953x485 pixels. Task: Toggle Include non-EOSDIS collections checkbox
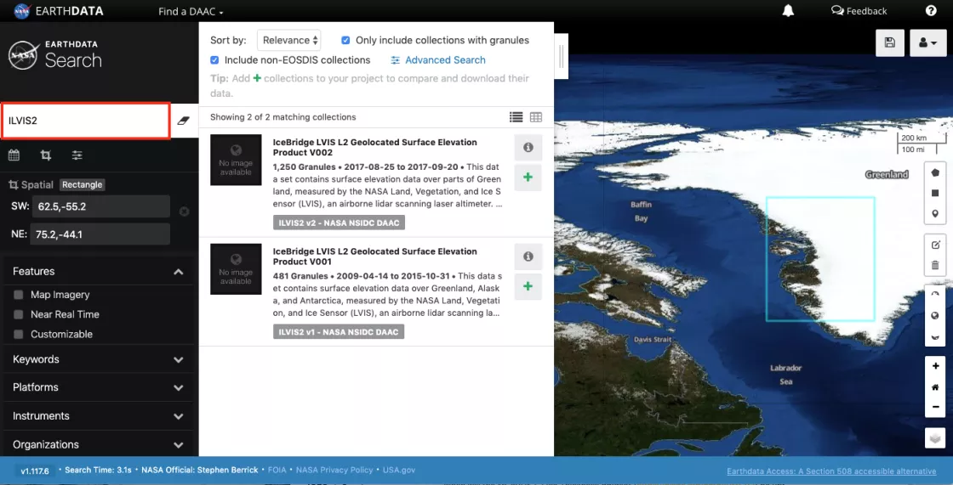coord(214,60)
